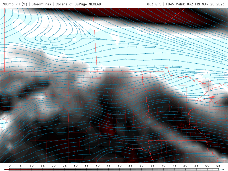
Task: Click the 75 label on the RH scale
Action: [x=174, y=166]
